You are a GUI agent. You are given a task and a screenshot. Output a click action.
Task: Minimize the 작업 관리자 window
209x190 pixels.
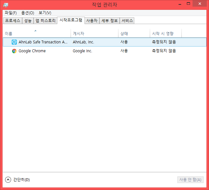[x=180, y=4]
